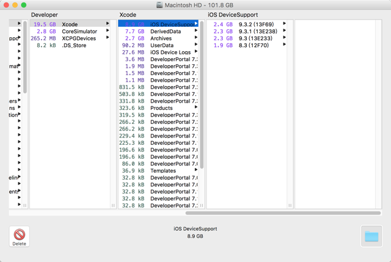Expand the 9.3.2 (13F69) arrow
This screenshot has width=391, height=262.
(x=284, y=23)
